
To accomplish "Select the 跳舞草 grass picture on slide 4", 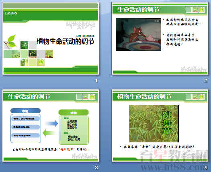I will 154,123.
